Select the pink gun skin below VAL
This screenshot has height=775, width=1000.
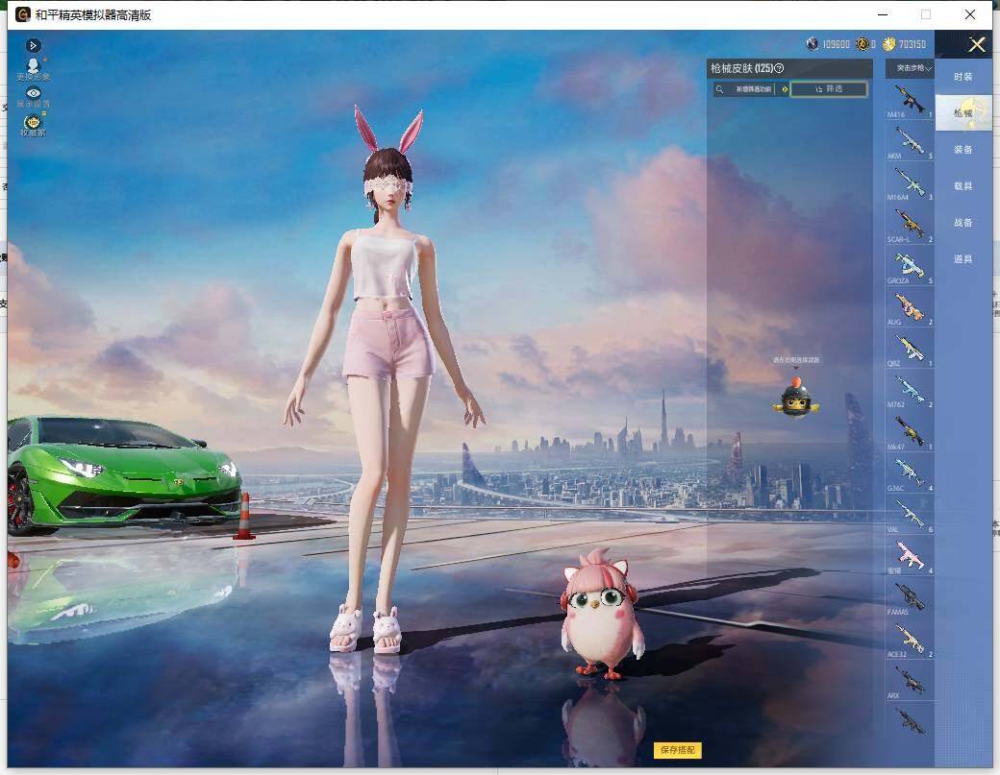pyautogui.click(x=910, y=555)
